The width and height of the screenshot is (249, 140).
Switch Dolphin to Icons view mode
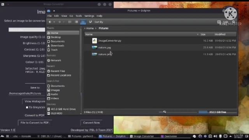tap(70, 22)
